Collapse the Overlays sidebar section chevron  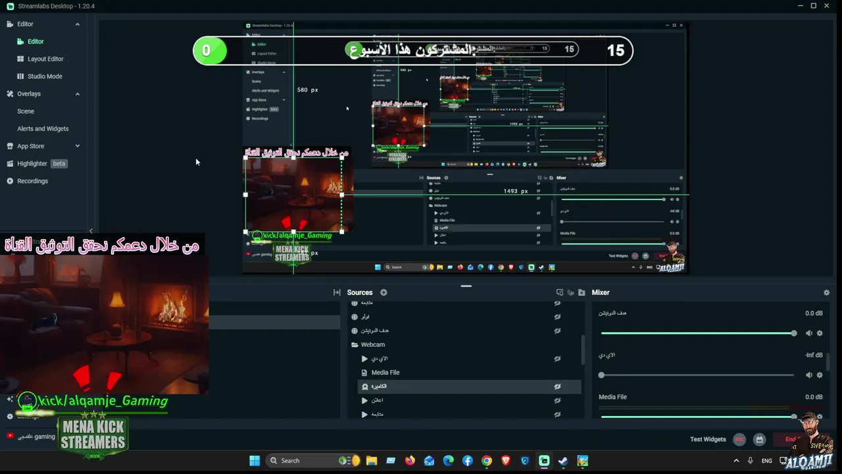77,94
